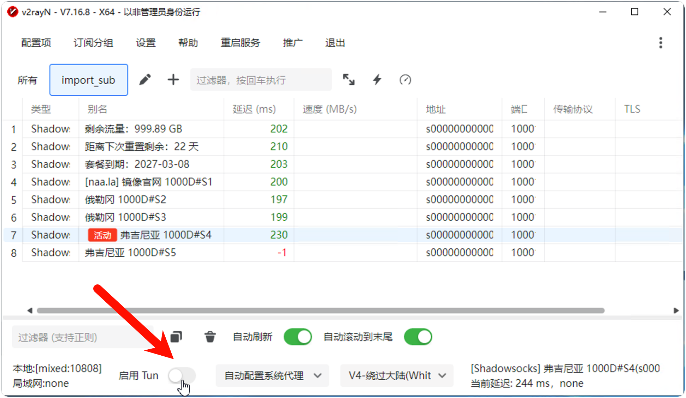Click the copy icon above the filter field
This screenshot has width=686, height=398.
click(x=176, y=337)
